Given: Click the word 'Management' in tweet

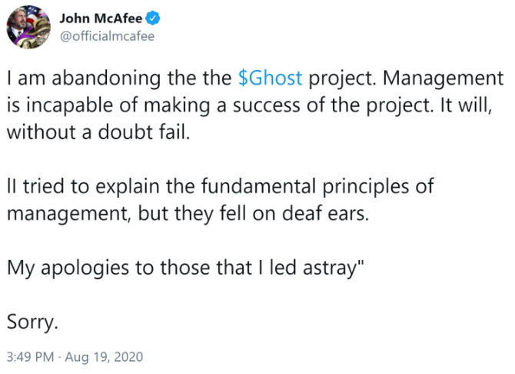Looking at the screenshot, I should click(x=443, y=78).
